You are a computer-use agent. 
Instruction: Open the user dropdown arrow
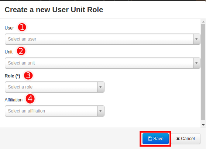click(x=196, y=39)
